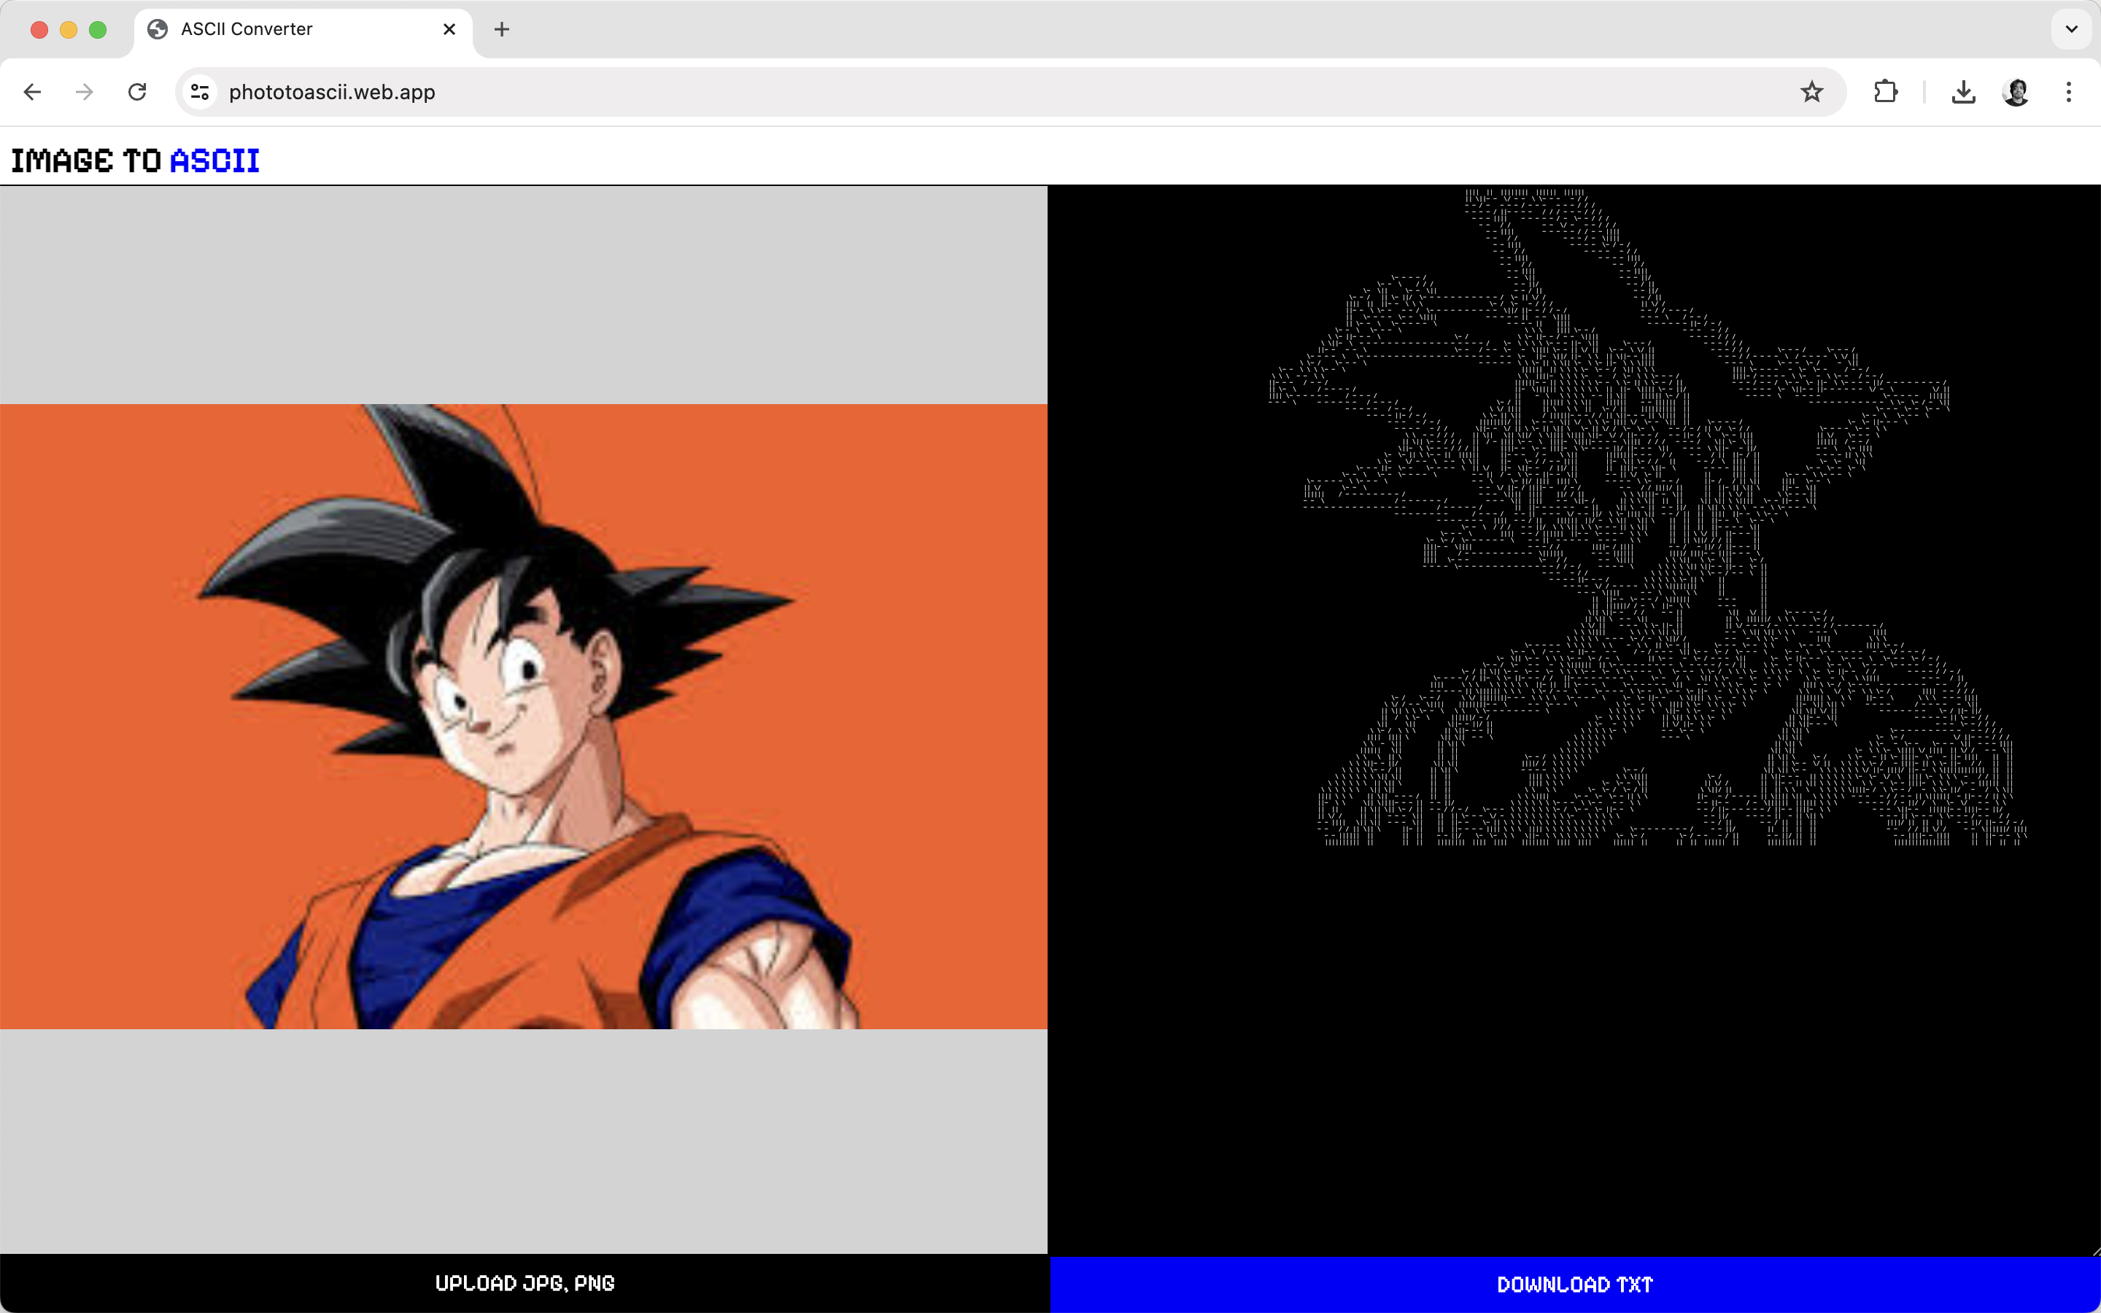The height and width of the screenshot is (1313, 2101).
Task: Open the Chrome three-dot menu
Action: (2069, 92)
